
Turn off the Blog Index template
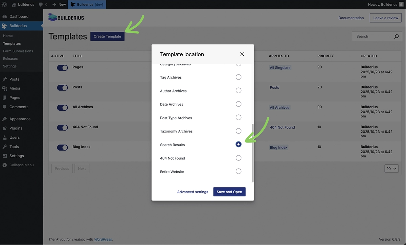tap(62, 147)
